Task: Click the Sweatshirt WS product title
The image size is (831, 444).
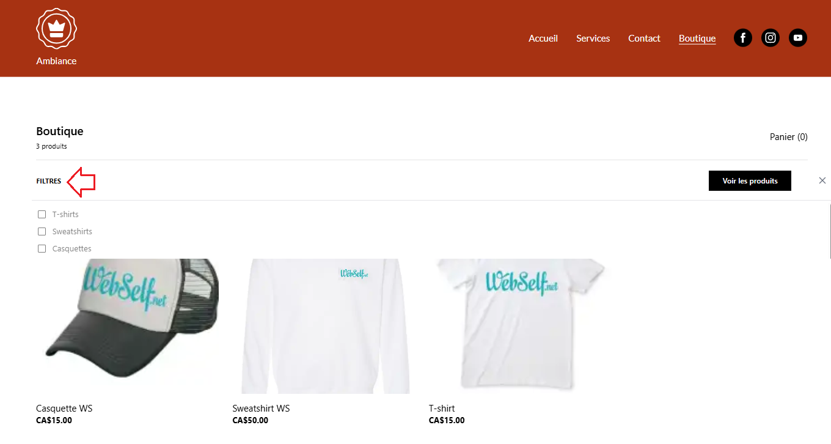Action: coord(261,409)
